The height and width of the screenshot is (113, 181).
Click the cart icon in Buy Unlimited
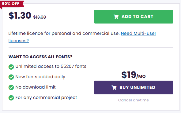coord(114,88)
